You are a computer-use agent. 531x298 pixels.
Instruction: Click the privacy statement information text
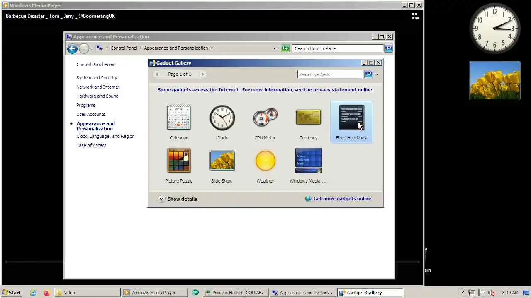pos(265,90)
